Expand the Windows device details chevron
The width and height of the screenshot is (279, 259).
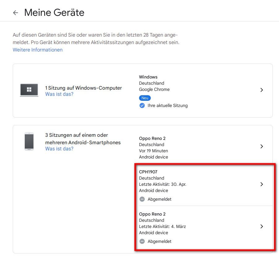click(262, 90)
